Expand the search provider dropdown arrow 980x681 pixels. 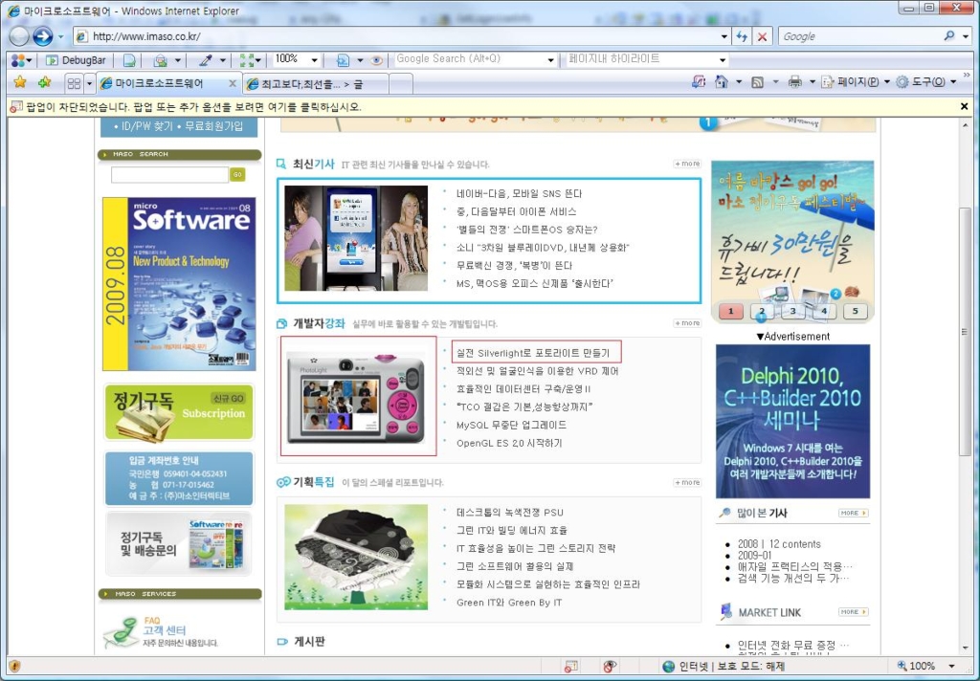[x=966, y=36]
